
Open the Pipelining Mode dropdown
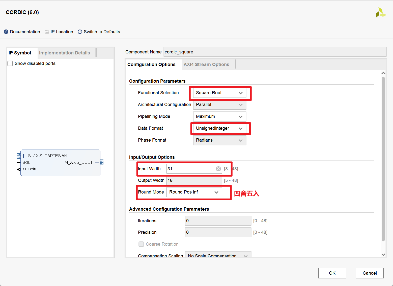(219, 116)
